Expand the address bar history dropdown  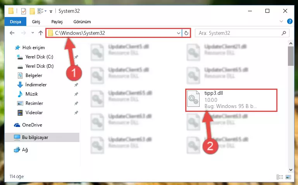point(179,33)
